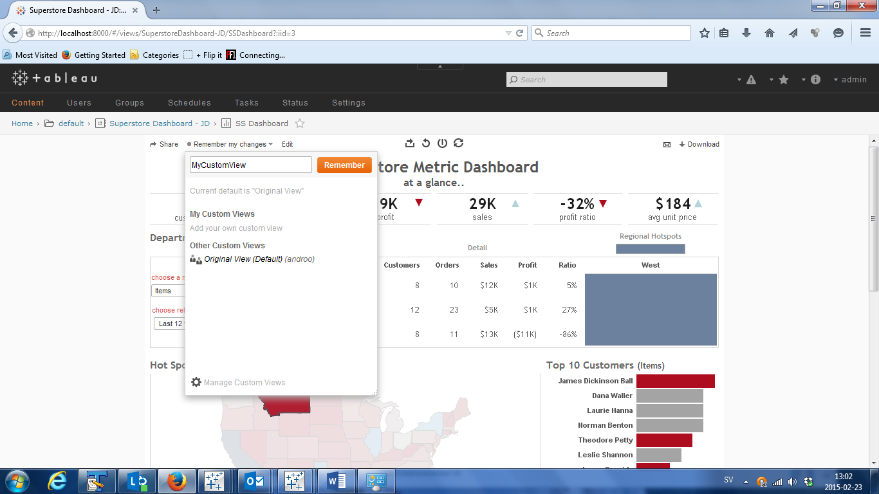Click the export image icon above dashboard
Image resolution: width=879 pixels, height=494 pixels.
click(410, 143)
